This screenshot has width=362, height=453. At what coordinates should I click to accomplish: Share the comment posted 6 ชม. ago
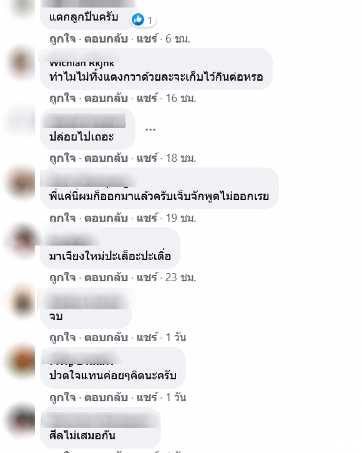point(147,39)
